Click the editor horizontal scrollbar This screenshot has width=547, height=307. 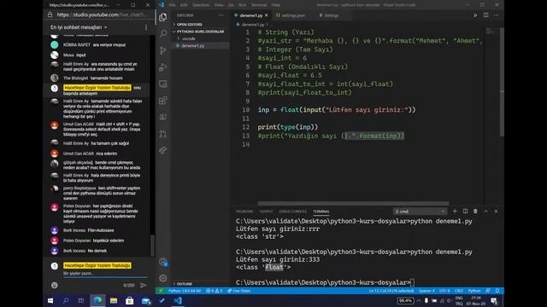coord(353,203)
